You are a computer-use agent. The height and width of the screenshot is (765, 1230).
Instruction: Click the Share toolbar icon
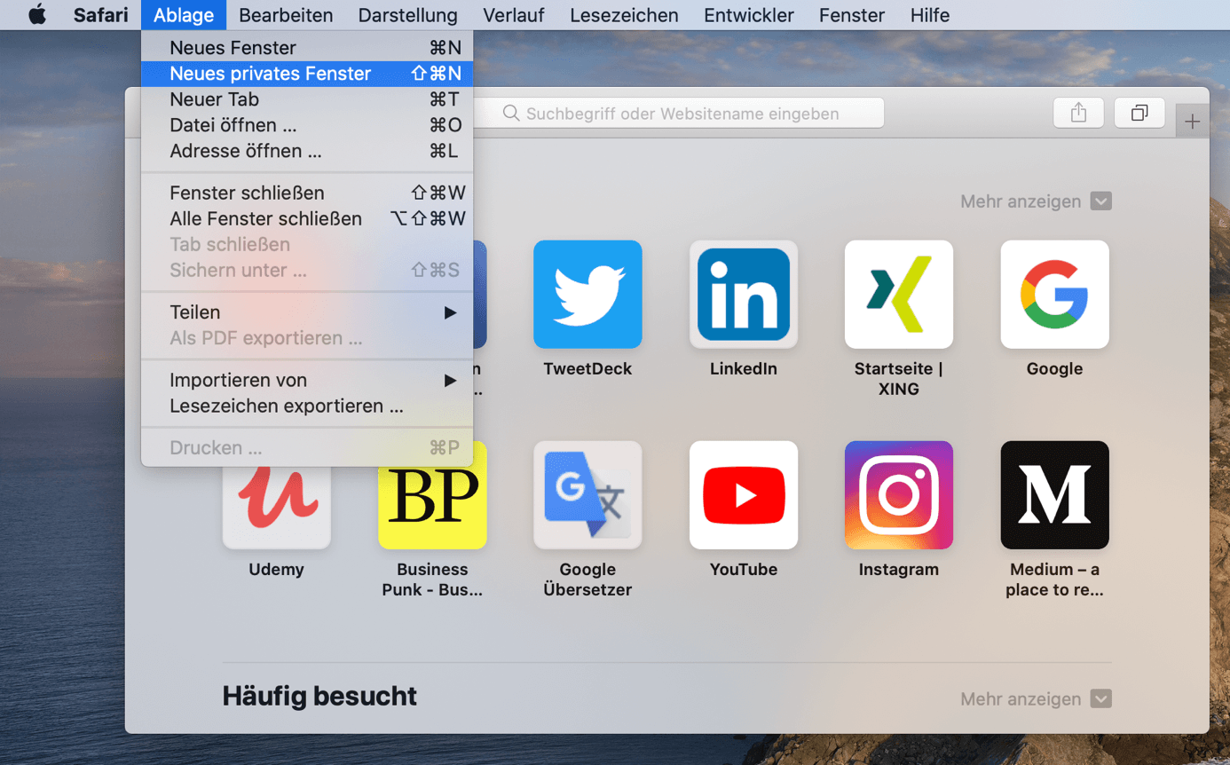tap(1078, 113)
